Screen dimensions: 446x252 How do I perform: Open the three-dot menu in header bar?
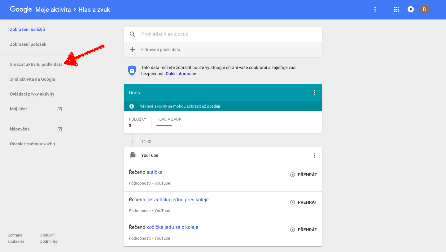pos(375,9)
